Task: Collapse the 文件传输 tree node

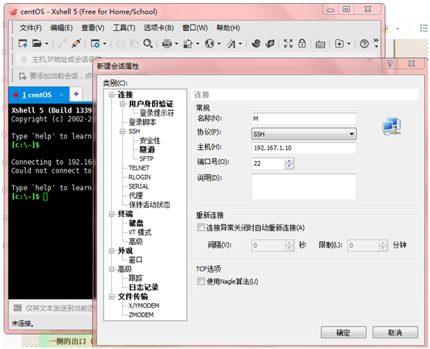Action: [x=111, y=297]
